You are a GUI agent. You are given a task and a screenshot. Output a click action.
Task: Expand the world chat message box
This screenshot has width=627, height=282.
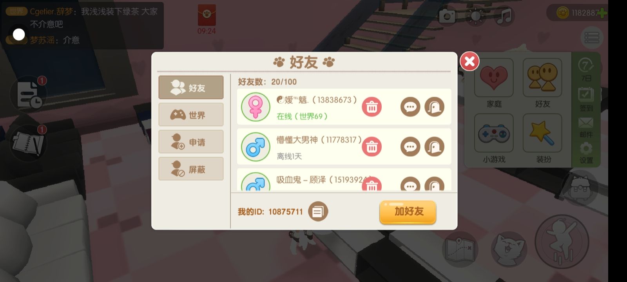(82, 25)
